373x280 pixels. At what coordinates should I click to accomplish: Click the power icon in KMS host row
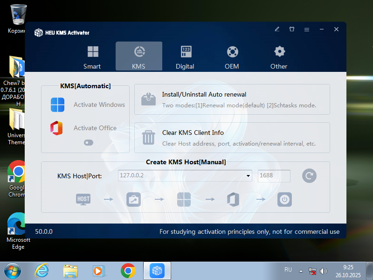point(284,199)
